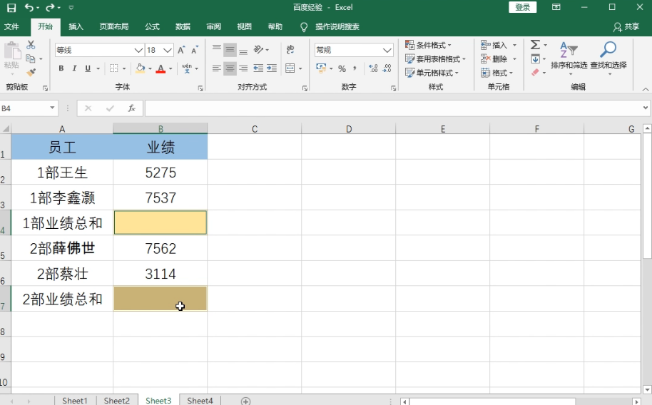Open Delete cells (删除) dropdown
Screen dimensions: 652x405
(514, 59)
